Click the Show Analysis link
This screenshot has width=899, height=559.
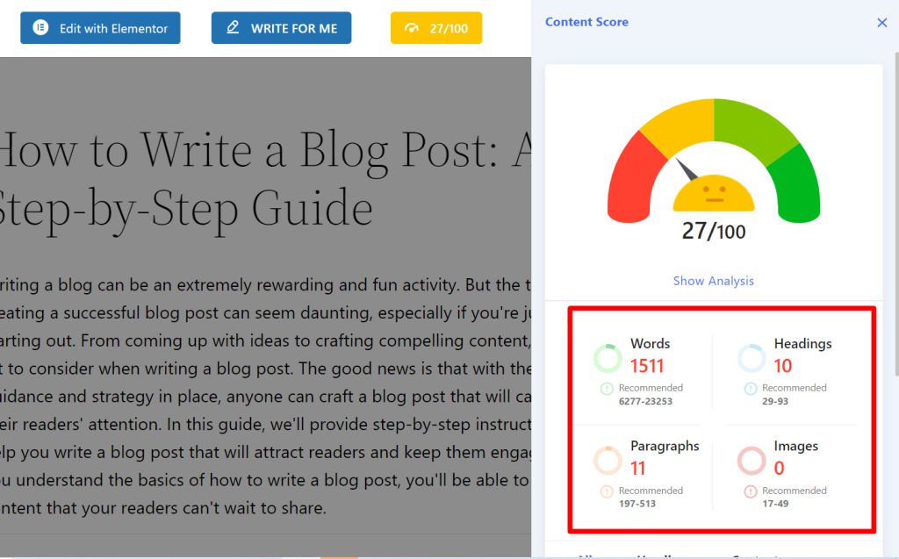(x=713, y=281)
